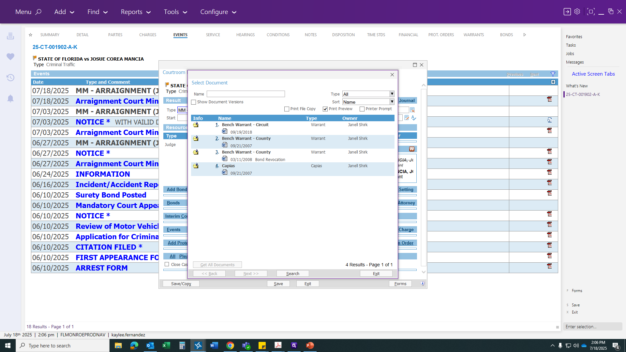Click favorites heart icon in left sidebar

coord(10,57)
